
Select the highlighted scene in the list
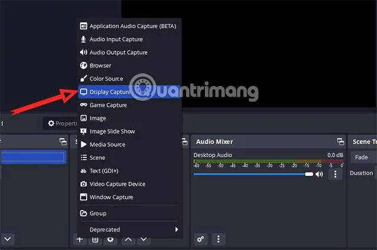coord(33,157)
